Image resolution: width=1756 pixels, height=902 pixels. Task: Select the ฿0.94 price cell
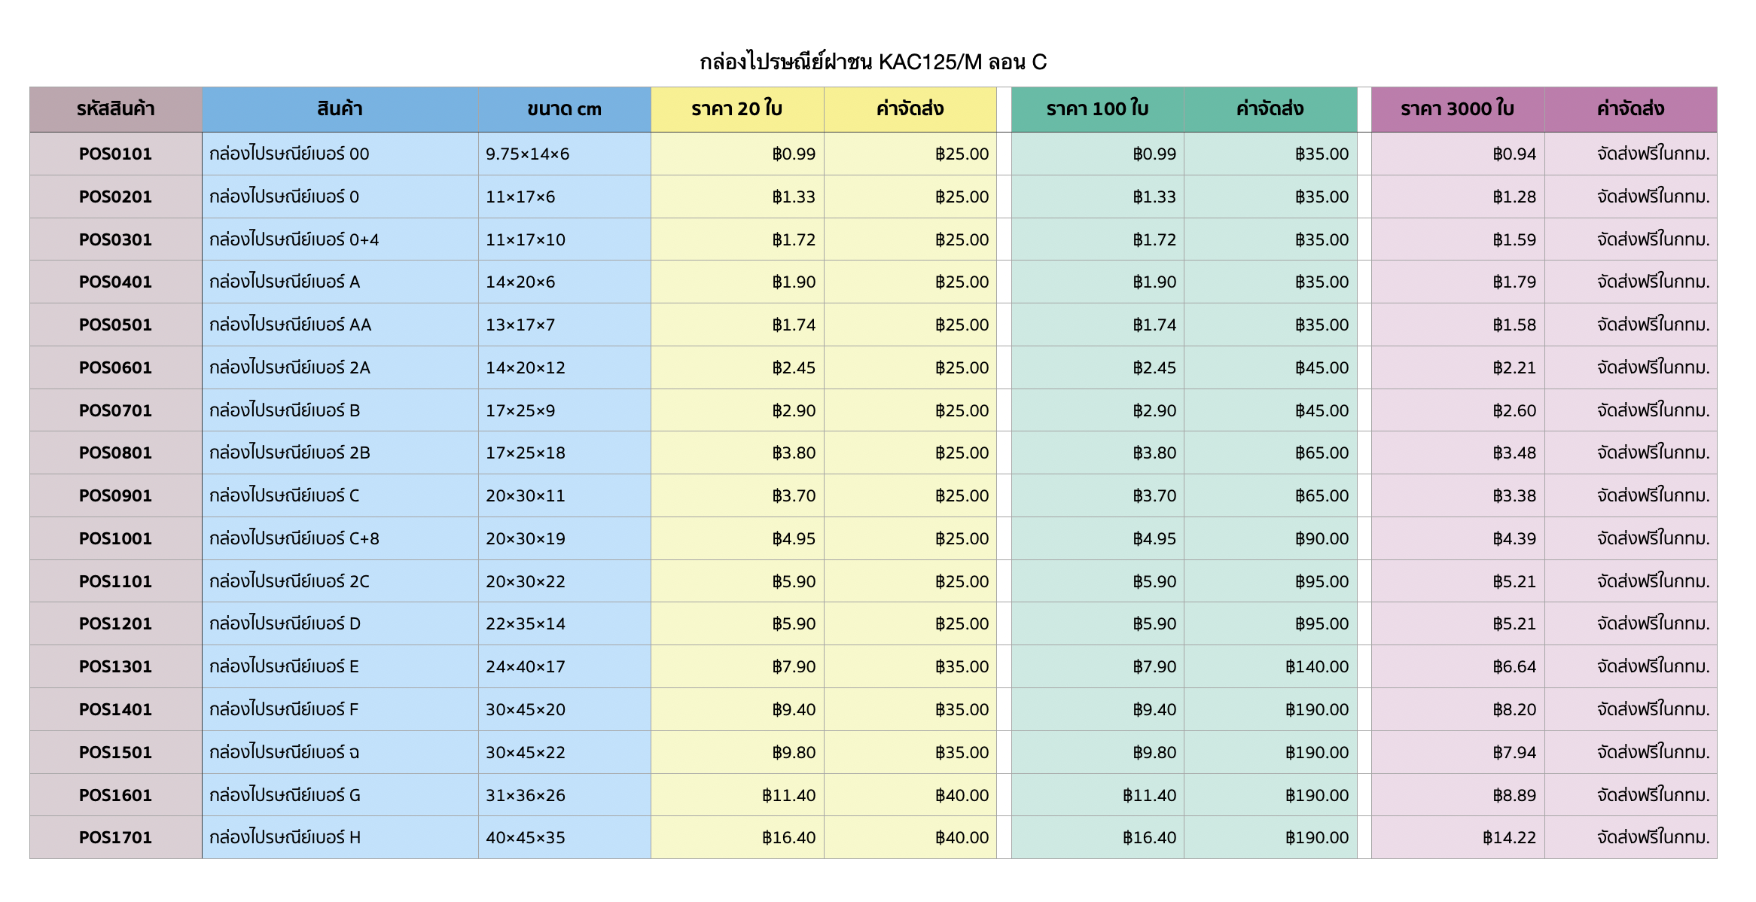point(1514,154)
